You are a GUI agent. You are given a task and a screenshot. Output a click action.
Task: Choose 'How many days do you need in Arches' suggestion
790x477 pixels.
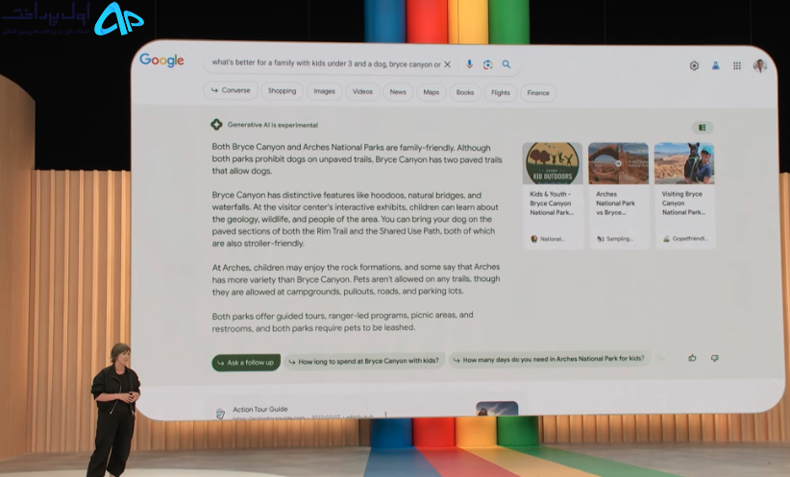tap(549, 359)
